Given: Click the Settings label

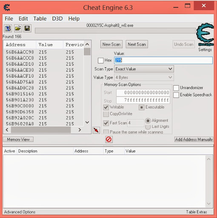Looking at the screenshot, I should [205, 50].
